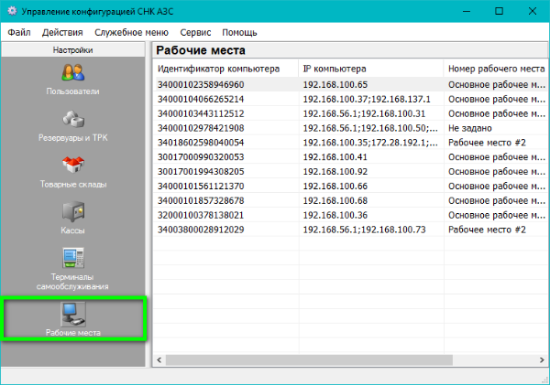Open the Сервис menu
Viewport: 550px width, 385px height.
click(x=196, y=32)
